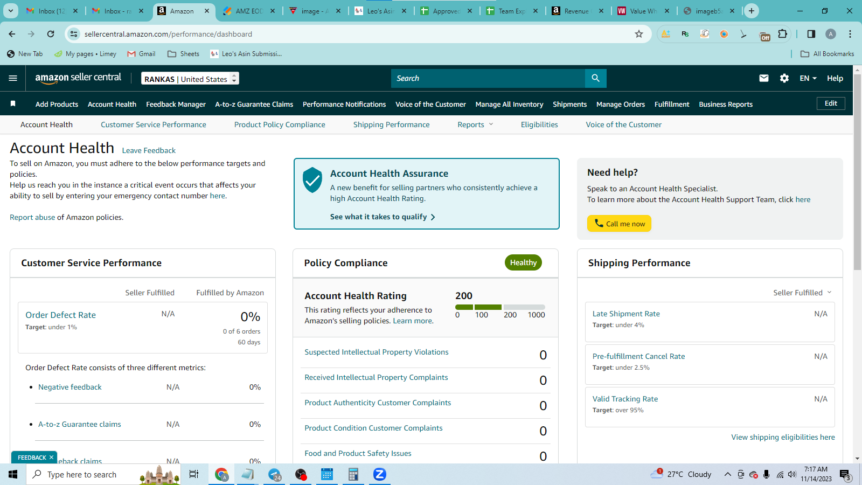Click the browser address bar URL

coord(168,34)
